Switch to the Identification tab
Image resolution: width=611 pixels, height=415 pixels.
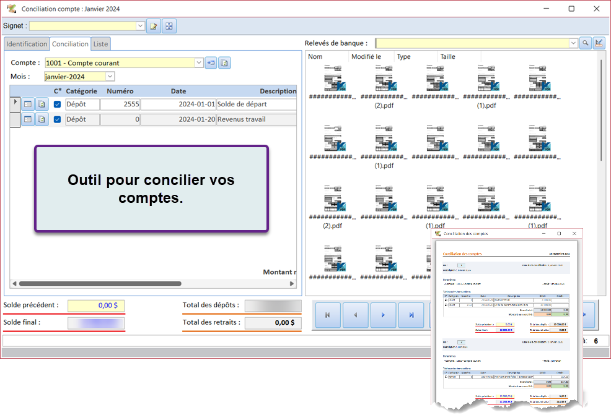click(27, 44)
